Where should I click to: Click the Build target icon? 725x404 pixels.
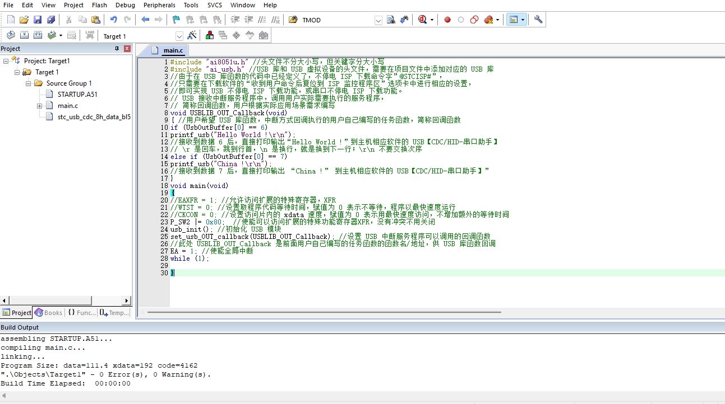24,35
